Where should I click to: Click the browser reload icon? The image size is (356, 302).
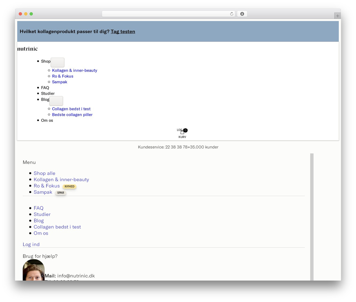click(x=231, y=14)
